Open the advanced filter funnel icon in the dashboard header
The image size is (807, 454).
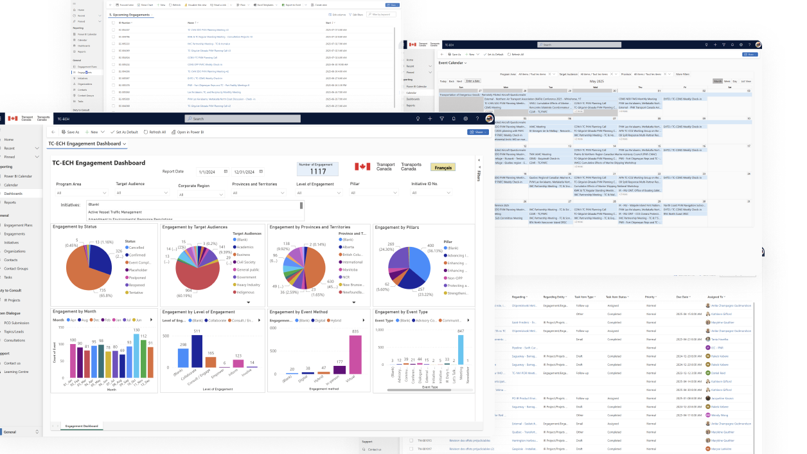[x=441, y=119]
